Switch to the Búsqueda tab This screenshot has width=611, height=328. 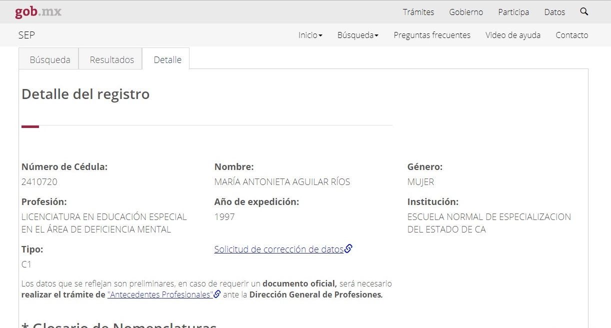50,59
